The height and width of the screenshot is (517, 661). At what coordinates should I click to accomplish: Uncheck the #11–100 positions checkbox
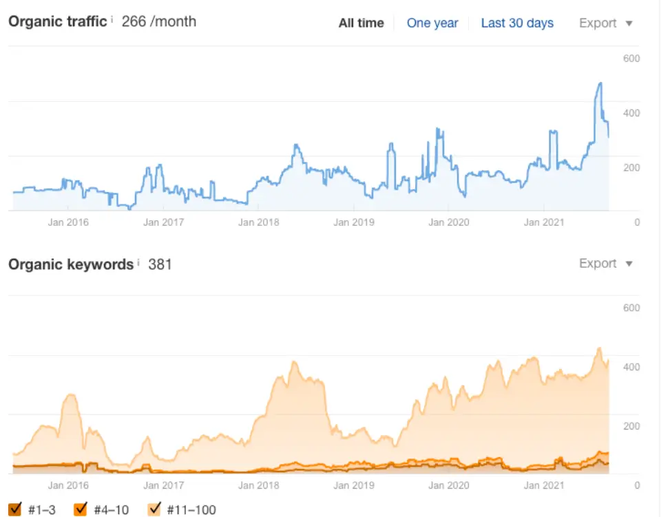point(154,509)
